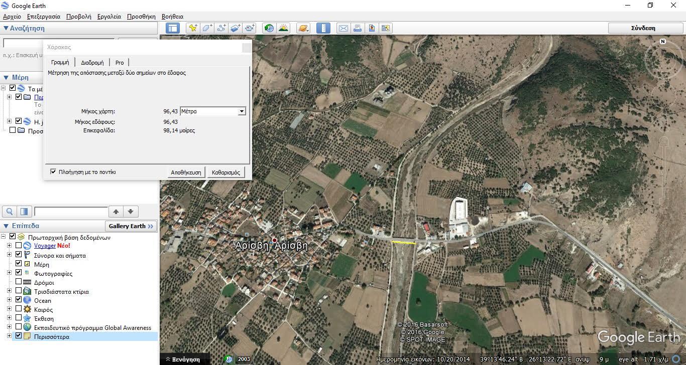Add a path from the toolbar

221,28
